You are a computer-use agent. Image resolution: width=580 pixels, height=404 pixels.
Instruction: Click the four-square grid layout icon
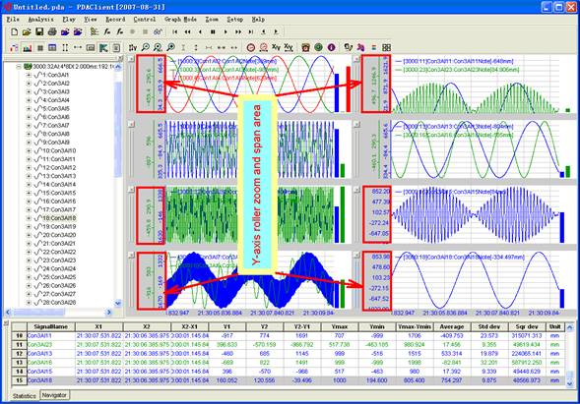coord(386,47)
